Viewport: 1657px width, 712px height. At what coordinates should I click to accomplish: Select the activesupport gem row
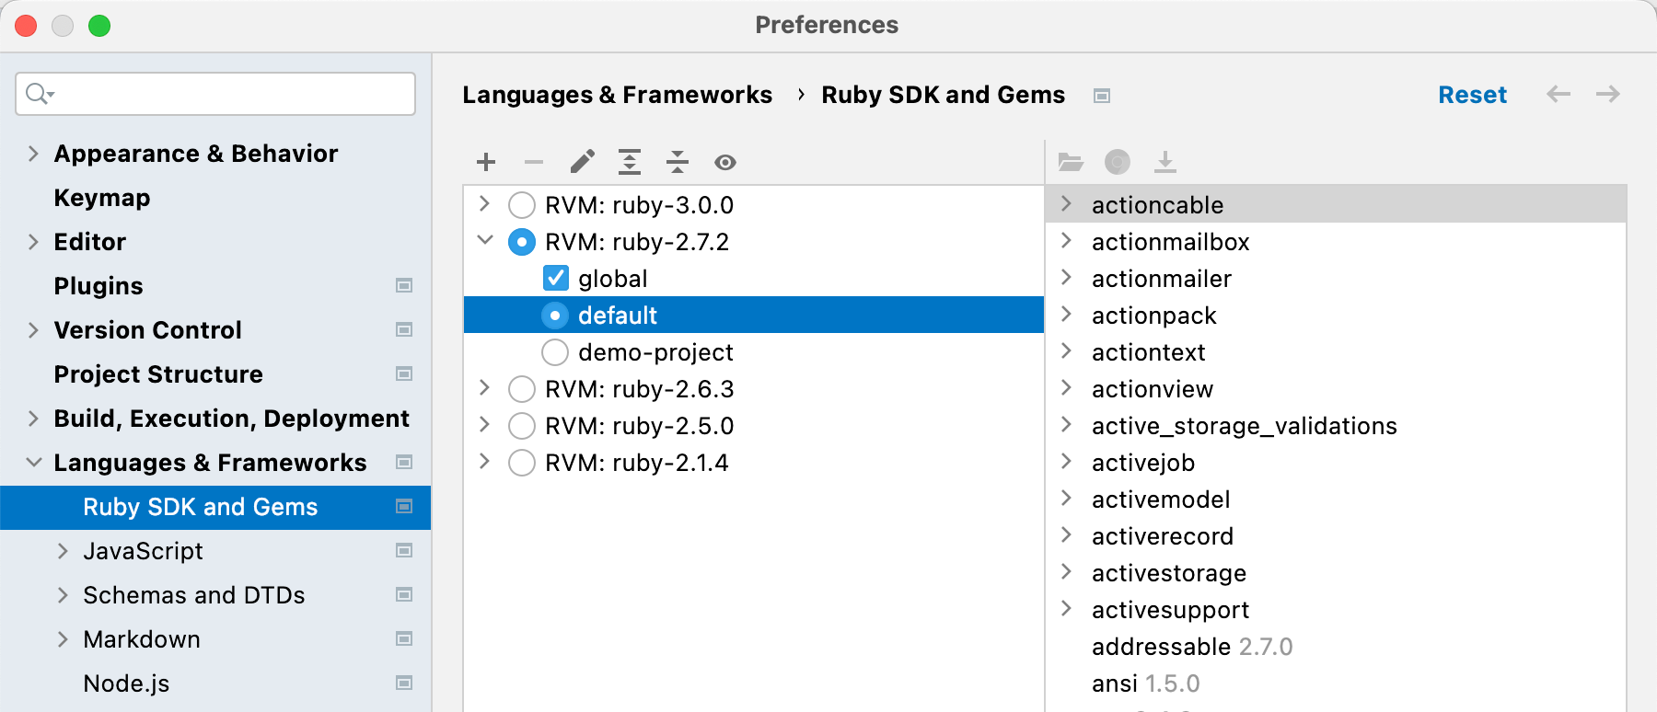point(1337,610)
